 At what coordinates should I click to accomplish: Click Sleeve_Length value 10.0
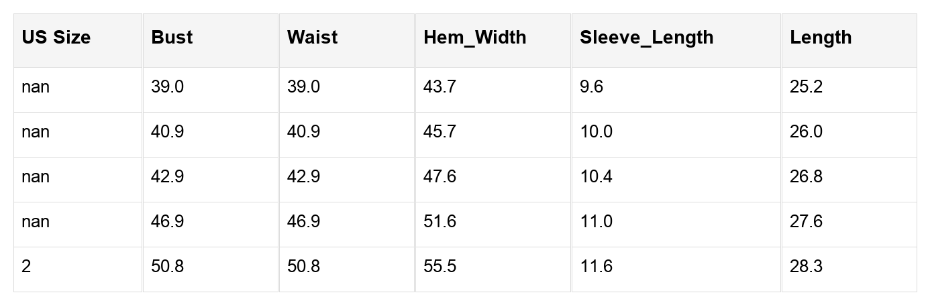596,132
